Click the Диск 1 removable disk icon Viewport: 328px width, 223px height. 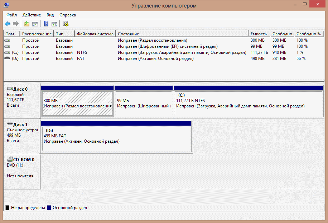(10, 123)
